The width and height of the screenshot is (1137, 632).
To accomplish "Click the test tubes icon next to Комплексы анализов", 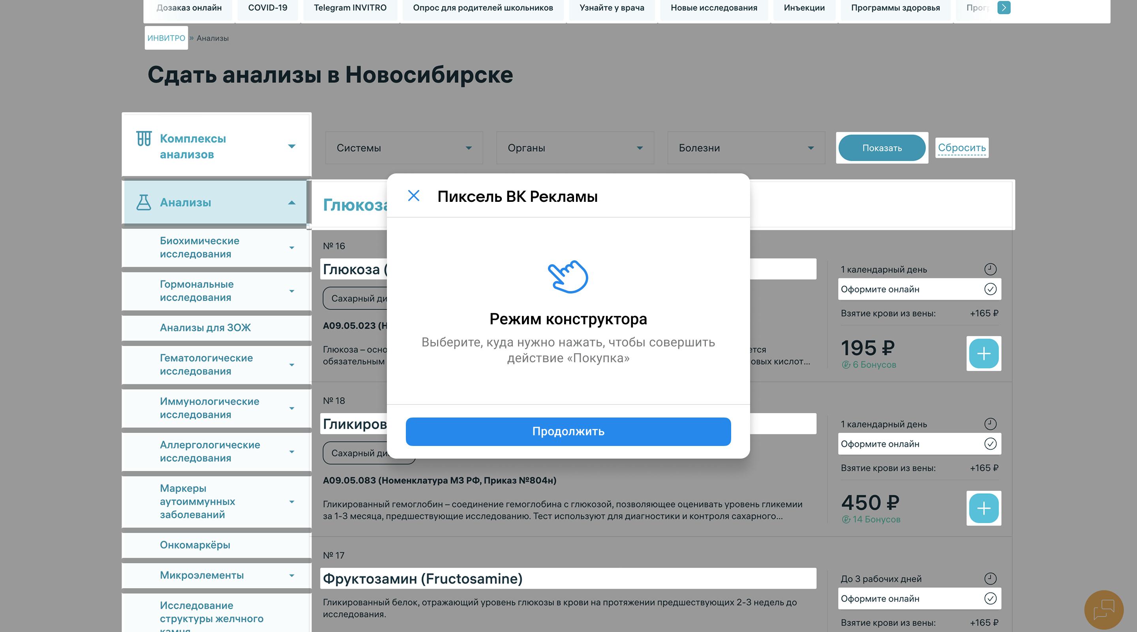I will [144, 138].
